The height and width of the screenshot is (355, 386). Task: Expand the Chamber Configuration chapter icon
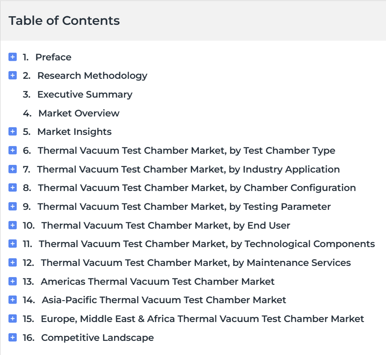[x=12, y=188]
